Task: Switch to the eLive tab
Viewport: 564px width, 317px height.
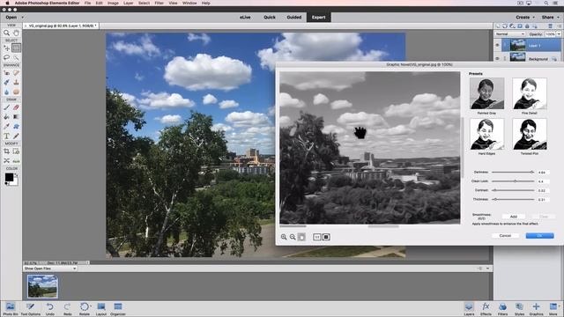Action: click(x=245, y=18)
